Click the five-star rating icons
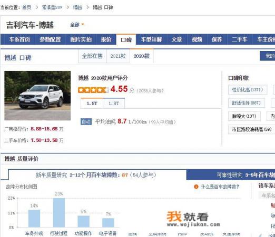The width and height of the screenshot is (275, 237). tap(93, 90)
